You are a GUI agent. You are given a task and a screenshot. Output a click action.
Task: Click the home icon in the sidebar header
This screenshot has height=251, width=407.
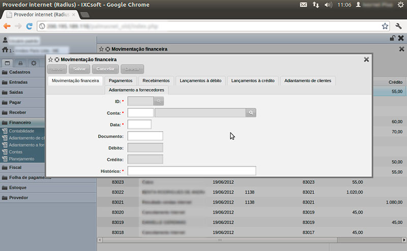pyautogui.click(x=5, y=49)
